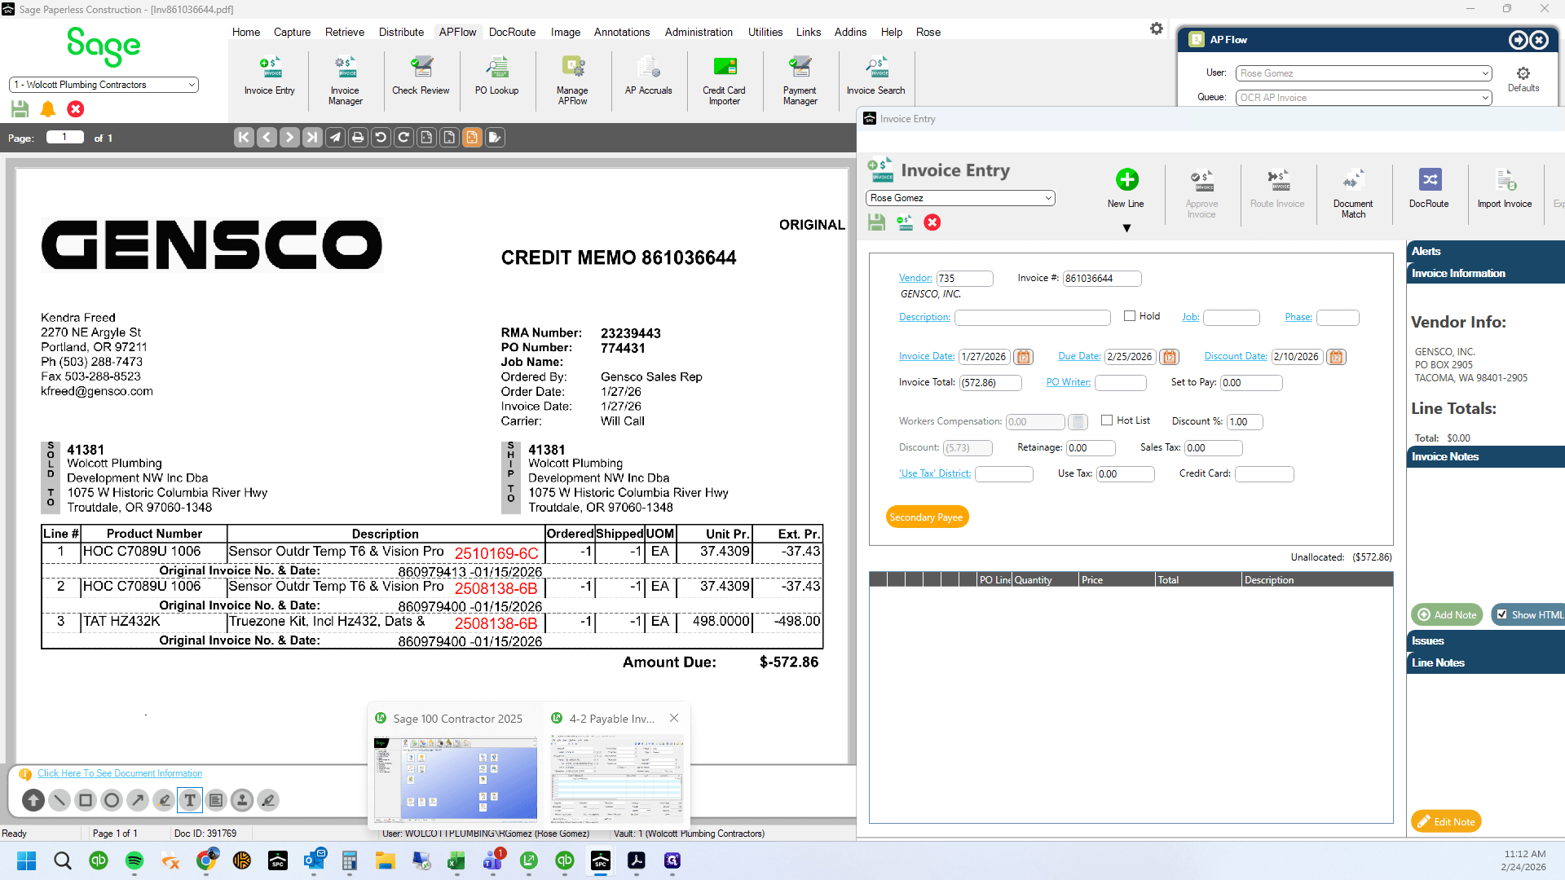Select the arrow annotation tool
The image size is (1565, 880).
coord(138,800)
